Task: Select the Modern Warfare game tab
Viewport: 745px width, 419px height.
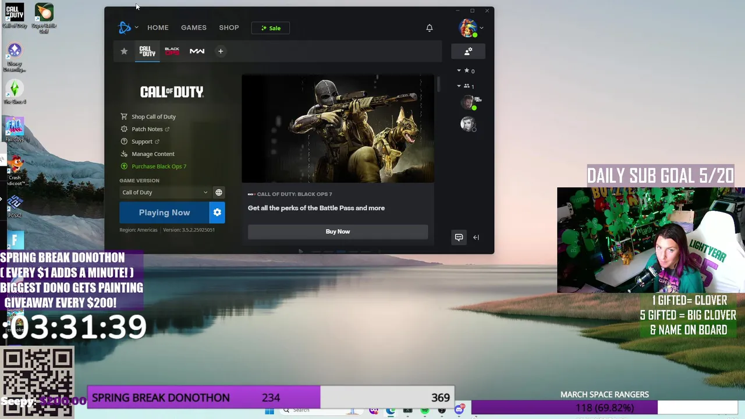Action: [197, 51]
